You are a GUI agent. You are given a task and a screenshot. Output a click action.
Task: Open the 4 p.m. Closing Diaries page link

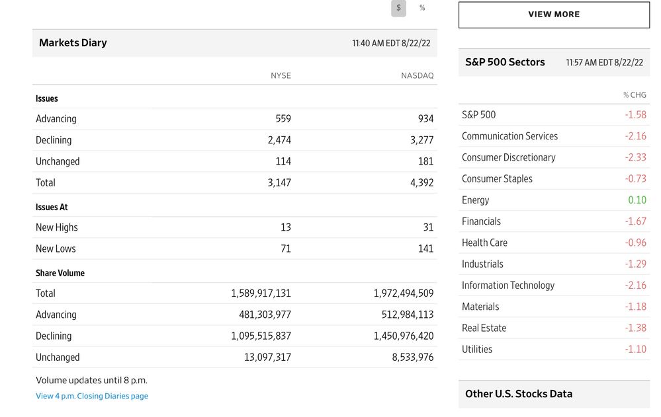click(92, 396)
